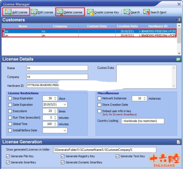Click the Add License toolbar icon
This screenshot has height=169, width=183.
pos(8,12)
